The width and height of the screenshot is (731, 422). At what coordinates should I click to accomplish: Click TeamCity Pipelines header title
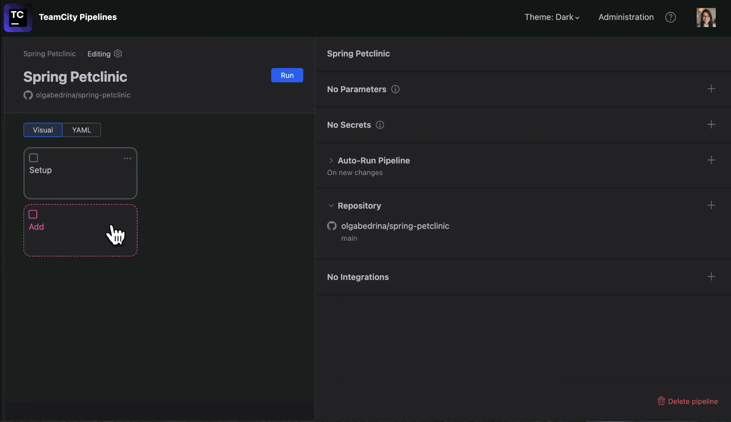78,17
